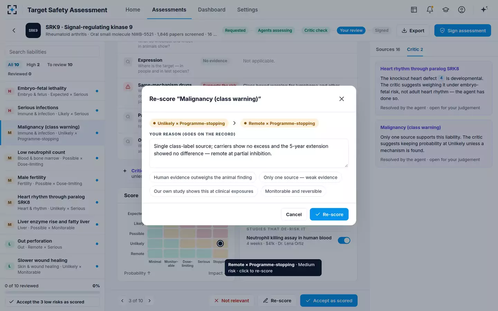Viewport: 498px width, 311px height.
Task: Filter liabilities by To review 10
Action: click(x=60, y=65)
